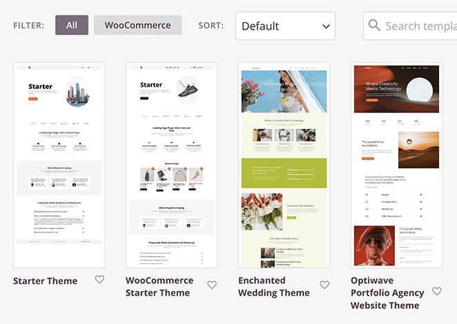Toggle heart for Optiwave Portfolio Agency theme
This screenshot has width=457, height=324.
pyautogui.click(x=436, y=292)
